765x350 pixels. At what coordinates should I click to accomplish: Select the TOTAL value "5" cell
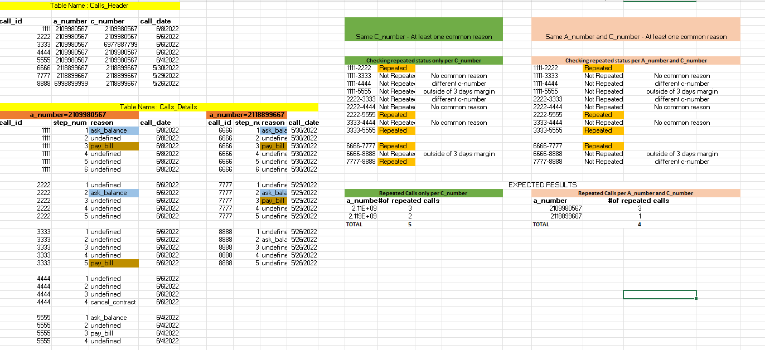click(410, 224)
